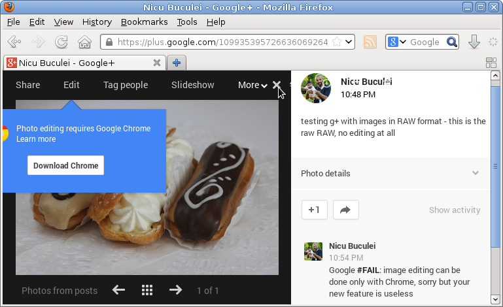Image resolution: width=503 pixels, height=307 pixels.
Task: Open the View menu
Action: 63,22
